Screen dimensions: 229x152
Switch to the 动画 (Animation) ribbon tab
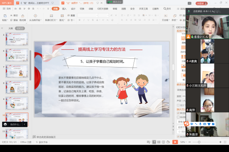[x=91, y=9]
